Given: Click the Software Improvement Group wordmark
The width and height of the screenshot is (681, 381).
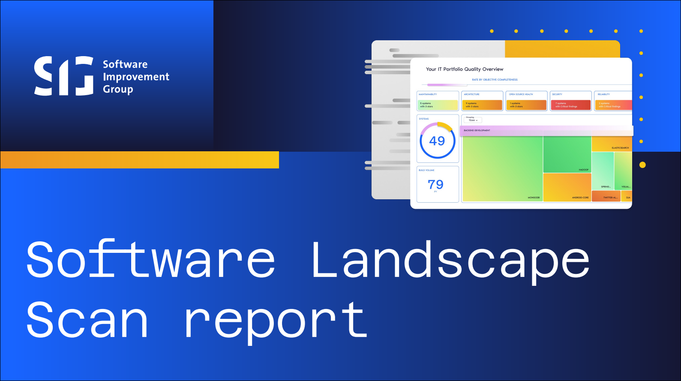Looking at the screenshot, I should click(136, 77).
